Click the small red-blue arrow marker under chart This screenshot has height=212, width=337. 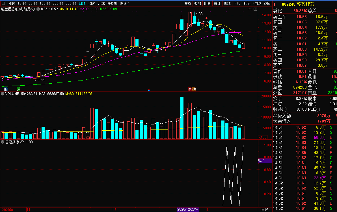[149, 90]
